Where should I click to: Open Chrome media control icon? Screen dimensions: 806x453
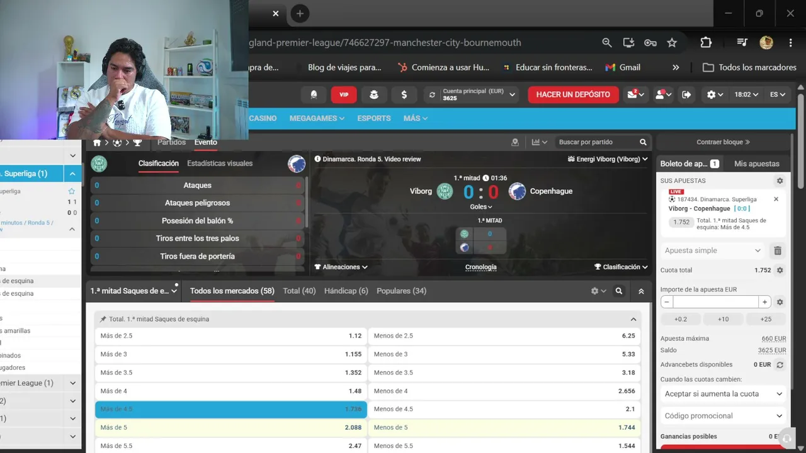(x=742, y=43)
